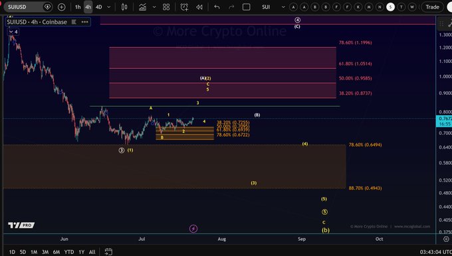Undo the last chart action
Viewport: 452px width, 256px height.
[217, 7]
